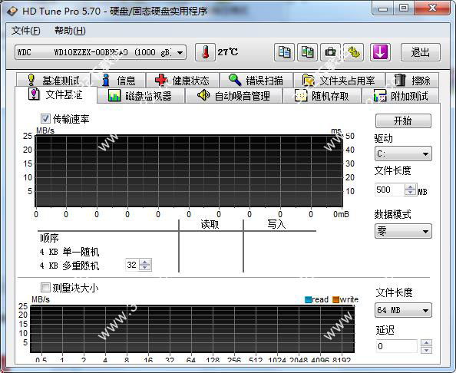Screen dimensions: 456x373
Task: Enable the 测量块大小 checkbox
Action: [45, 288]
